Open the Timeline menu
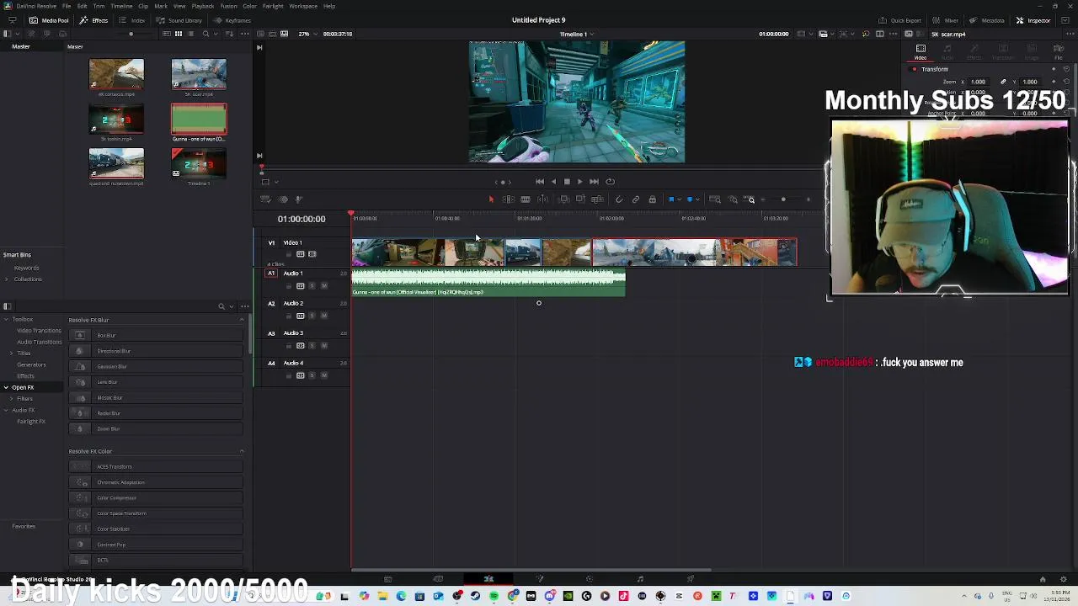This screenshot has height=606, width=1078. 121,6
